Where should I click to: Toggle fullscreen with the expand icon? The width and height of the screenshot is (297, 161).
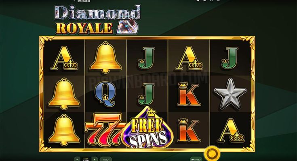pyautogui.click(x=211, y=1)
